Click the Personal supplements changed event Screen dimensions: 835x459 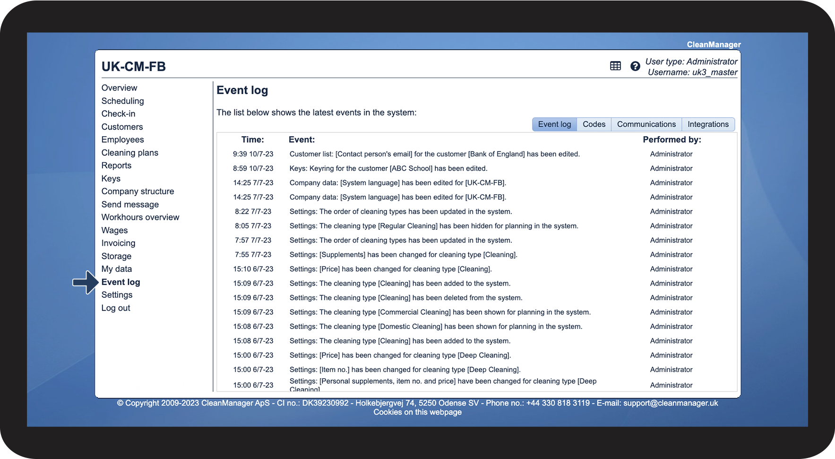[443, 385]
